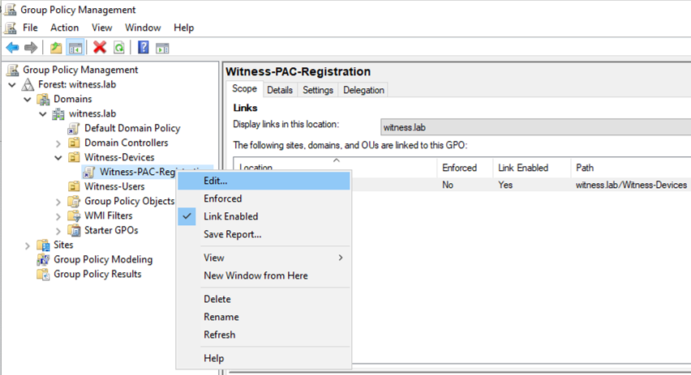Expand the WMI Filters node

tap(58, 216)
